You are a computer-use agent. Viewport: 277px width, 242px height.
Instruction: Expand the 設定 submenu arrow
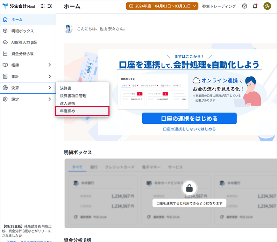pos(49,99)
